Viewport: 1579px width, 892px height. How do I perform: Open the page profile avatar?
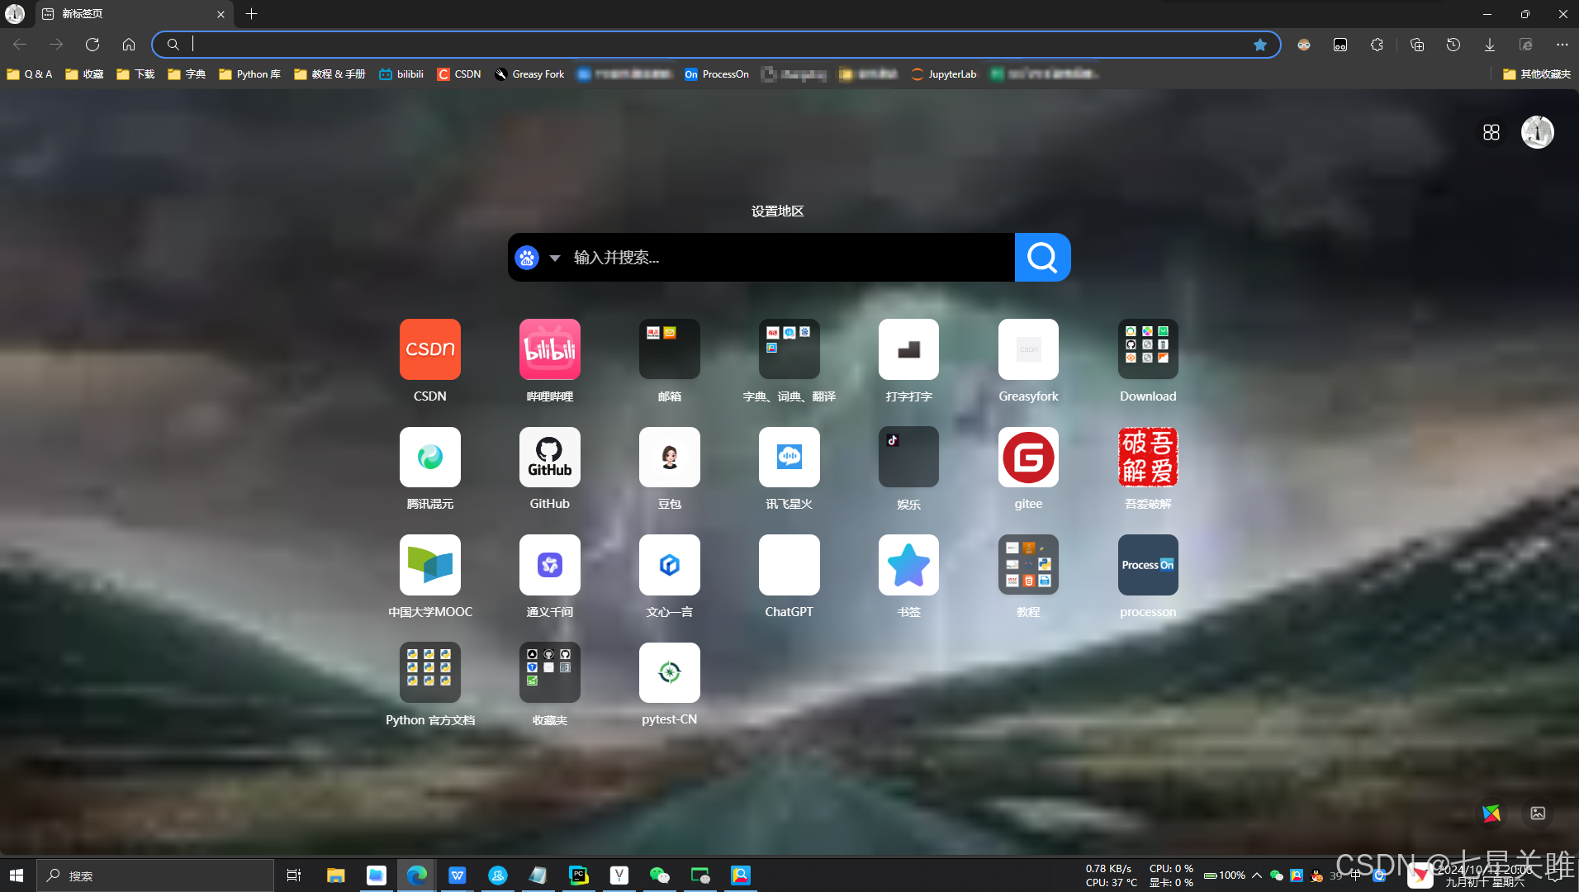coord(1537,132)
